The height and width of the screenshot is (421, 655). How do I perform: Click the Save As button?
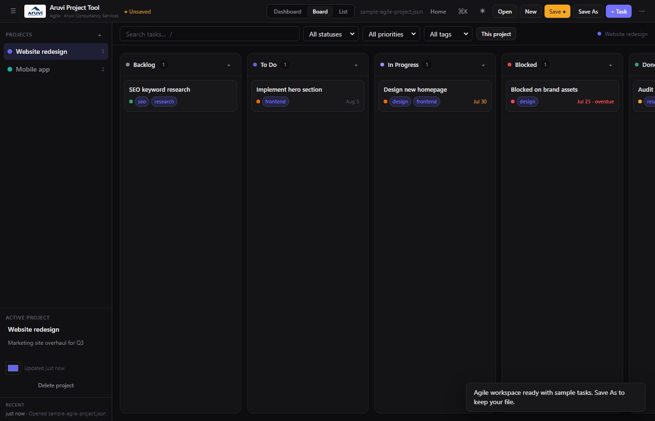click(x=588, y=11)
